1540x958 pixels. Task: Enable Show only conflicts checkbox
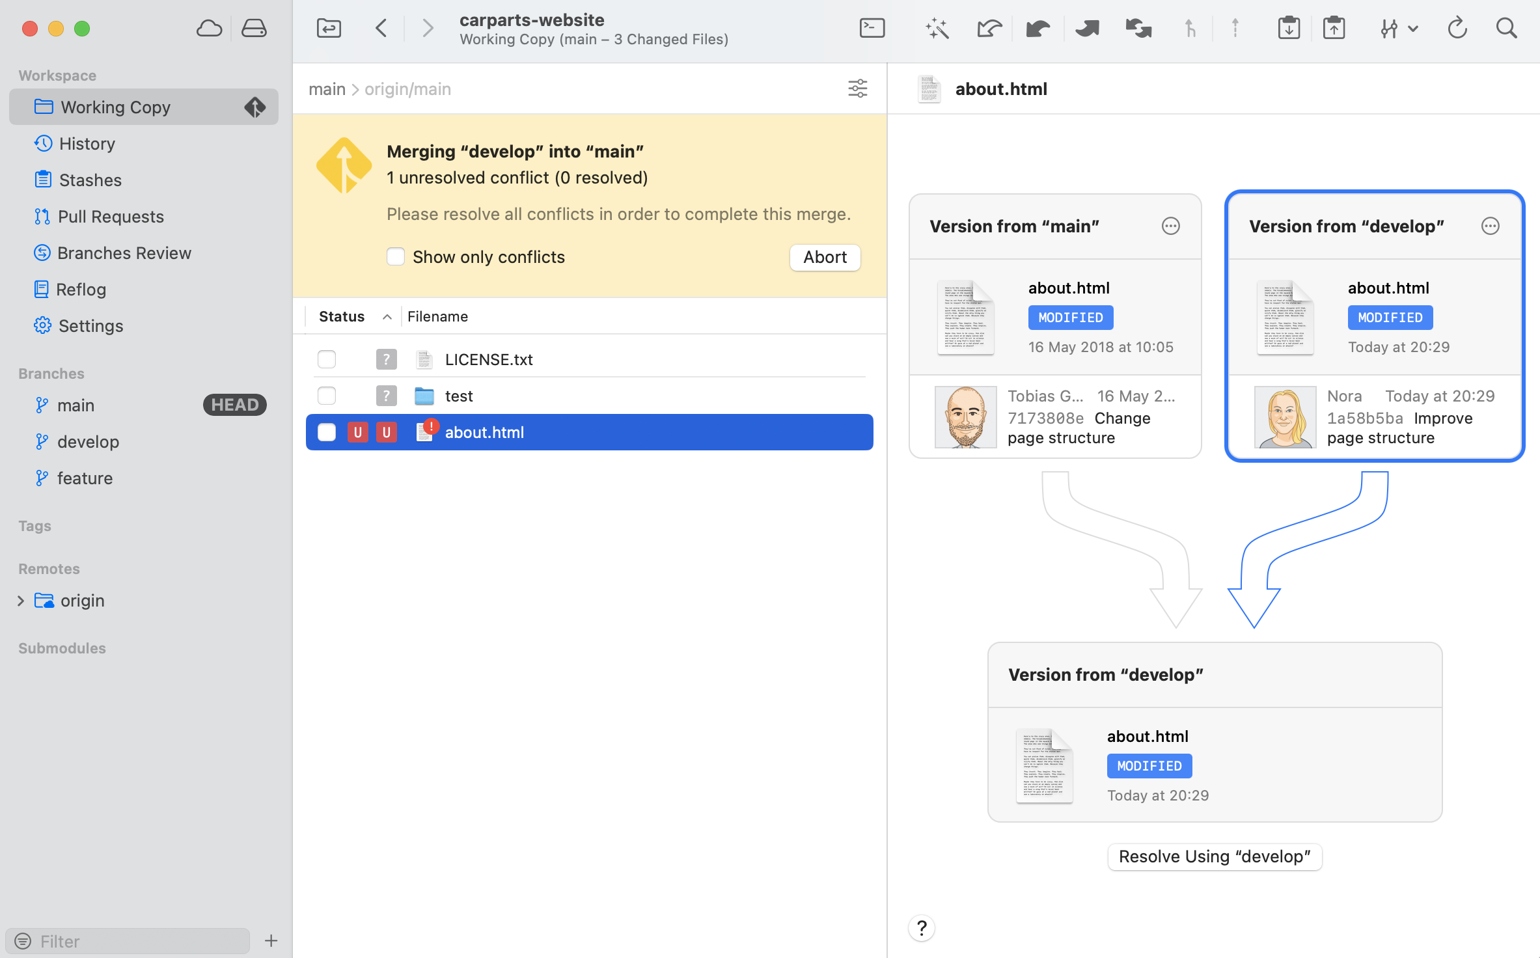pyautogui.click(x=396, y=256)
